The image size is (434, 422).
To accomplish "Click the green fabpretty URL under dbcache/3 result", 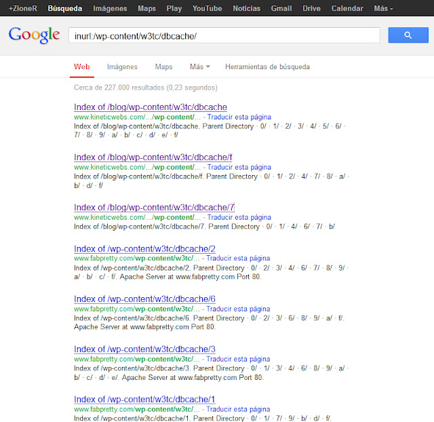I will [x=136, y=359].
